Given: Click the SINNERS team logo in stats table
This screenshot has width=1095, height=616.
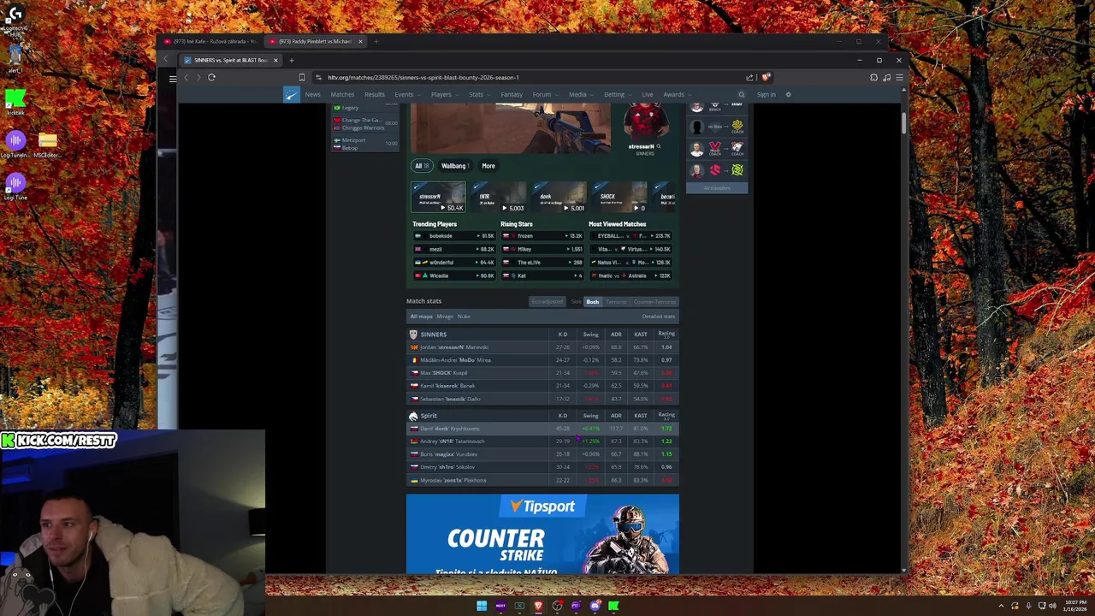Looking at the screenshot, I should pos(413,335).
